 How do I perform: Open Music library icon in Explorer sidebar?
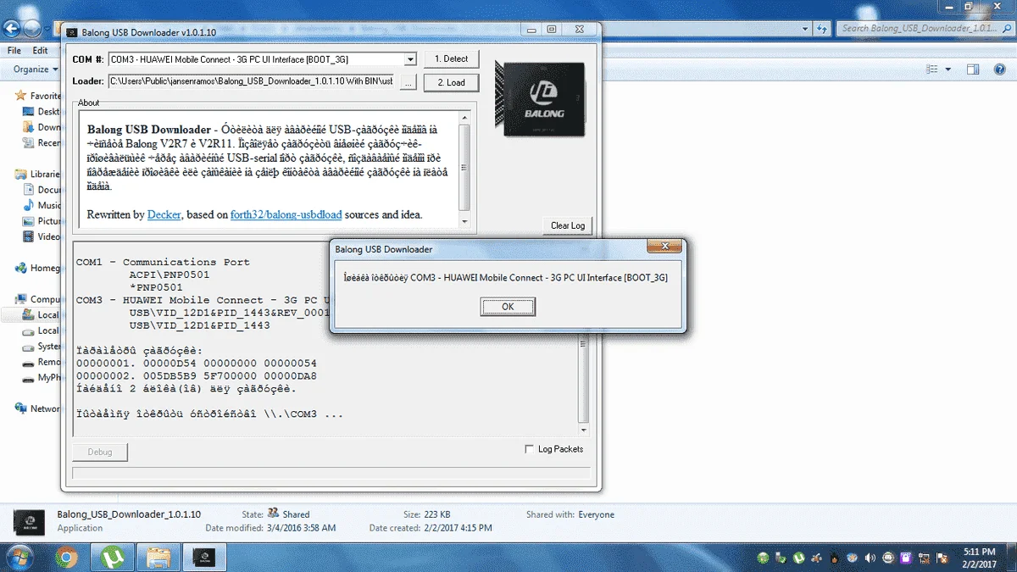point(29,205)
